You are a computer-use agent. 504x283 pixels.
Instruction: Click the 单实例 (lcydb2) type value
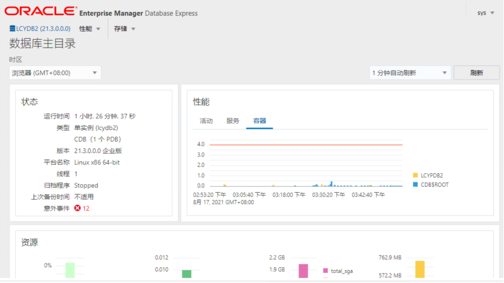pos(96,128)
